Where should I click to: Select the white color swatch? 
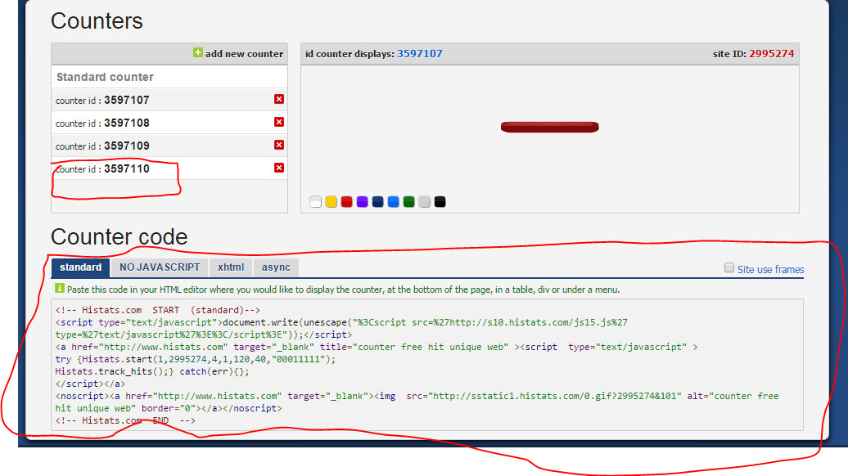click(315, 202)
